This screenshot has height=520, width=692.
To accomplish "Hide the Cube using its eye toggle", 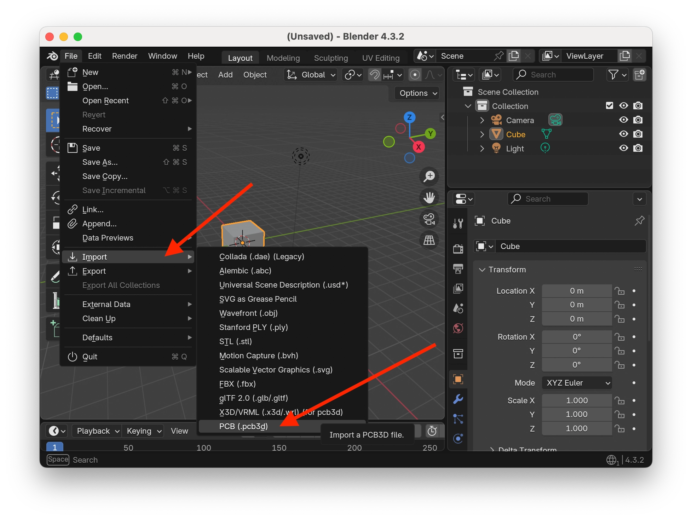I will click(624, 134).
